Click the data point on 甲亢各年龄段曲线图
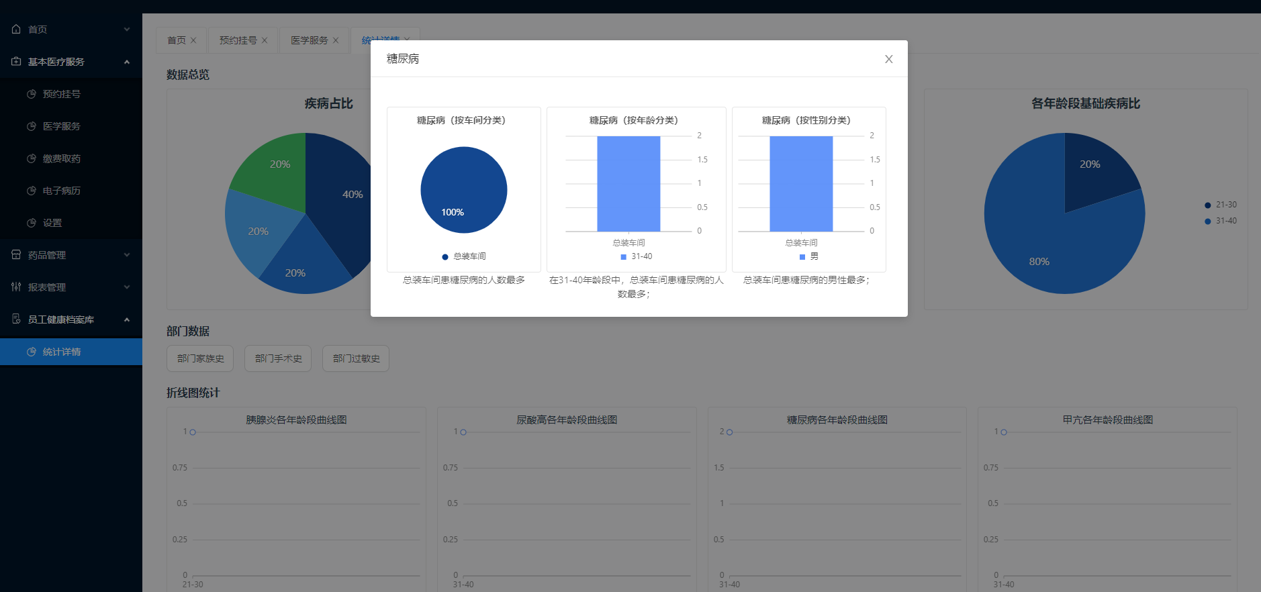This screenshot has width=1261, height=592. 1004,432
